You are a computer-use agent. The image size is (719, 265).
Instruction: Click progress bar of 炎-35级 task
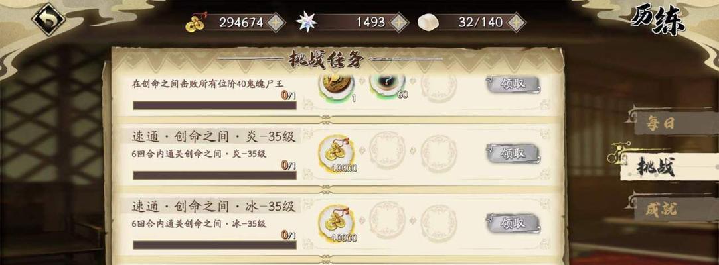[x=214, y=176]
